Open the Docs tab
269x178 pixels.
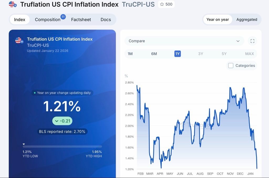click(106, 20)
